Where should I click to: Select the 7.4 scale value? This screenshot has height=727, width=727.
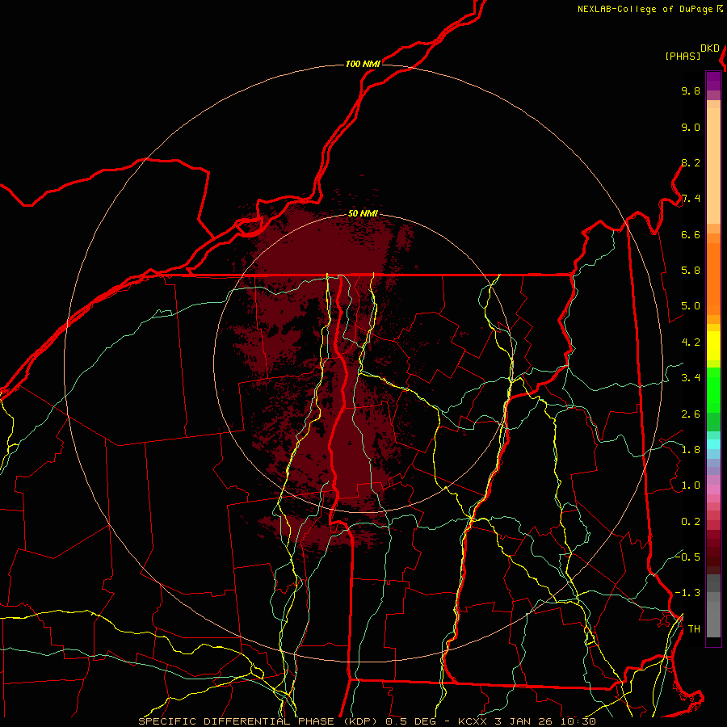coord(691,199)
